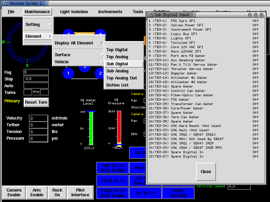Click the Tension value field
This screenshot has height=202, width=270.
tap(38, 132)
